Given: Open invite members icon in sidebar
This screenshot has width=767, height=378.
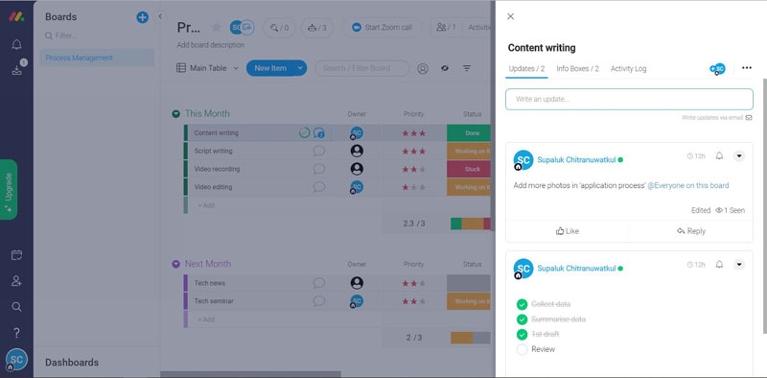Looking at the screenshot, I should pos(16,280).
